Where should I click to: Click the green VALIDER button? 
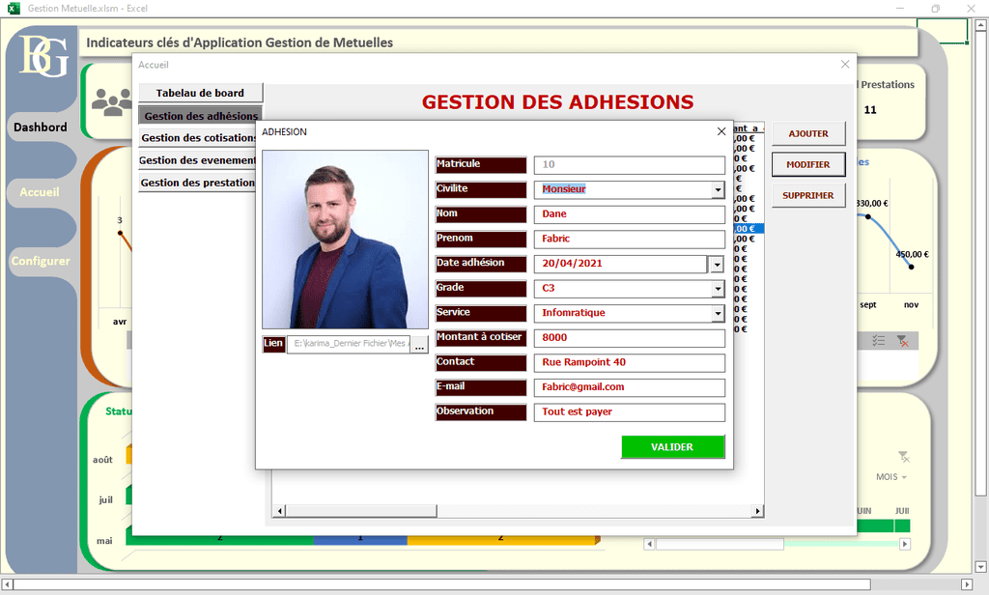[672, 446]
